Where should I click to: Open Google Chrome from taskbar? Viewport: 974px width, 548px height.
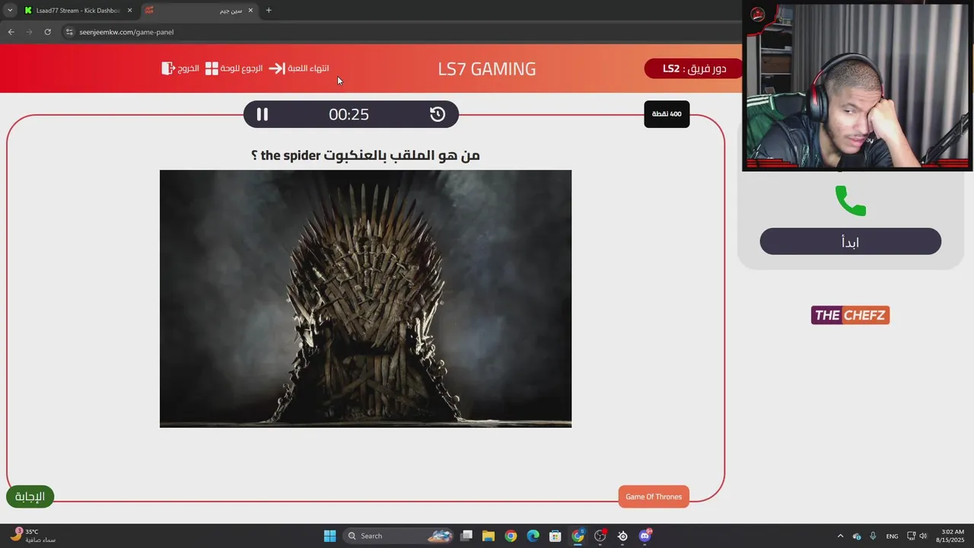tap(511, 536)
